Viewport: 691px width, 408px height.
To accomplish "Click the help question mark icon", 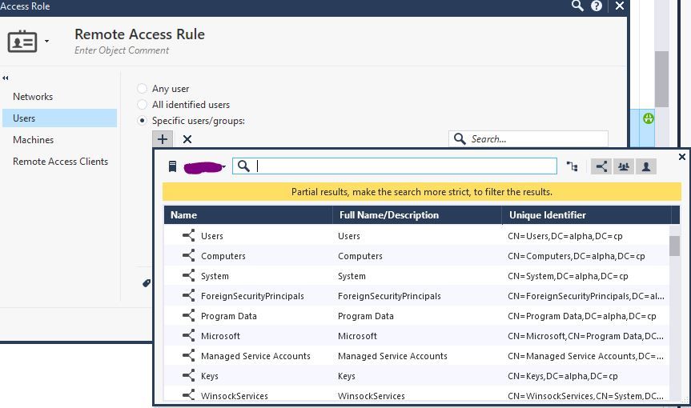I will pyautogui.click(x=597, y=6).
